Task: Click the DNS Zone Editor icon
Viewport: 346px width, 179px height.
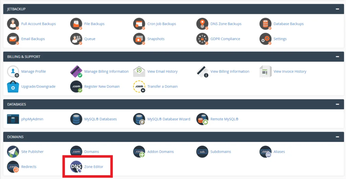Action: click(76, 167)
